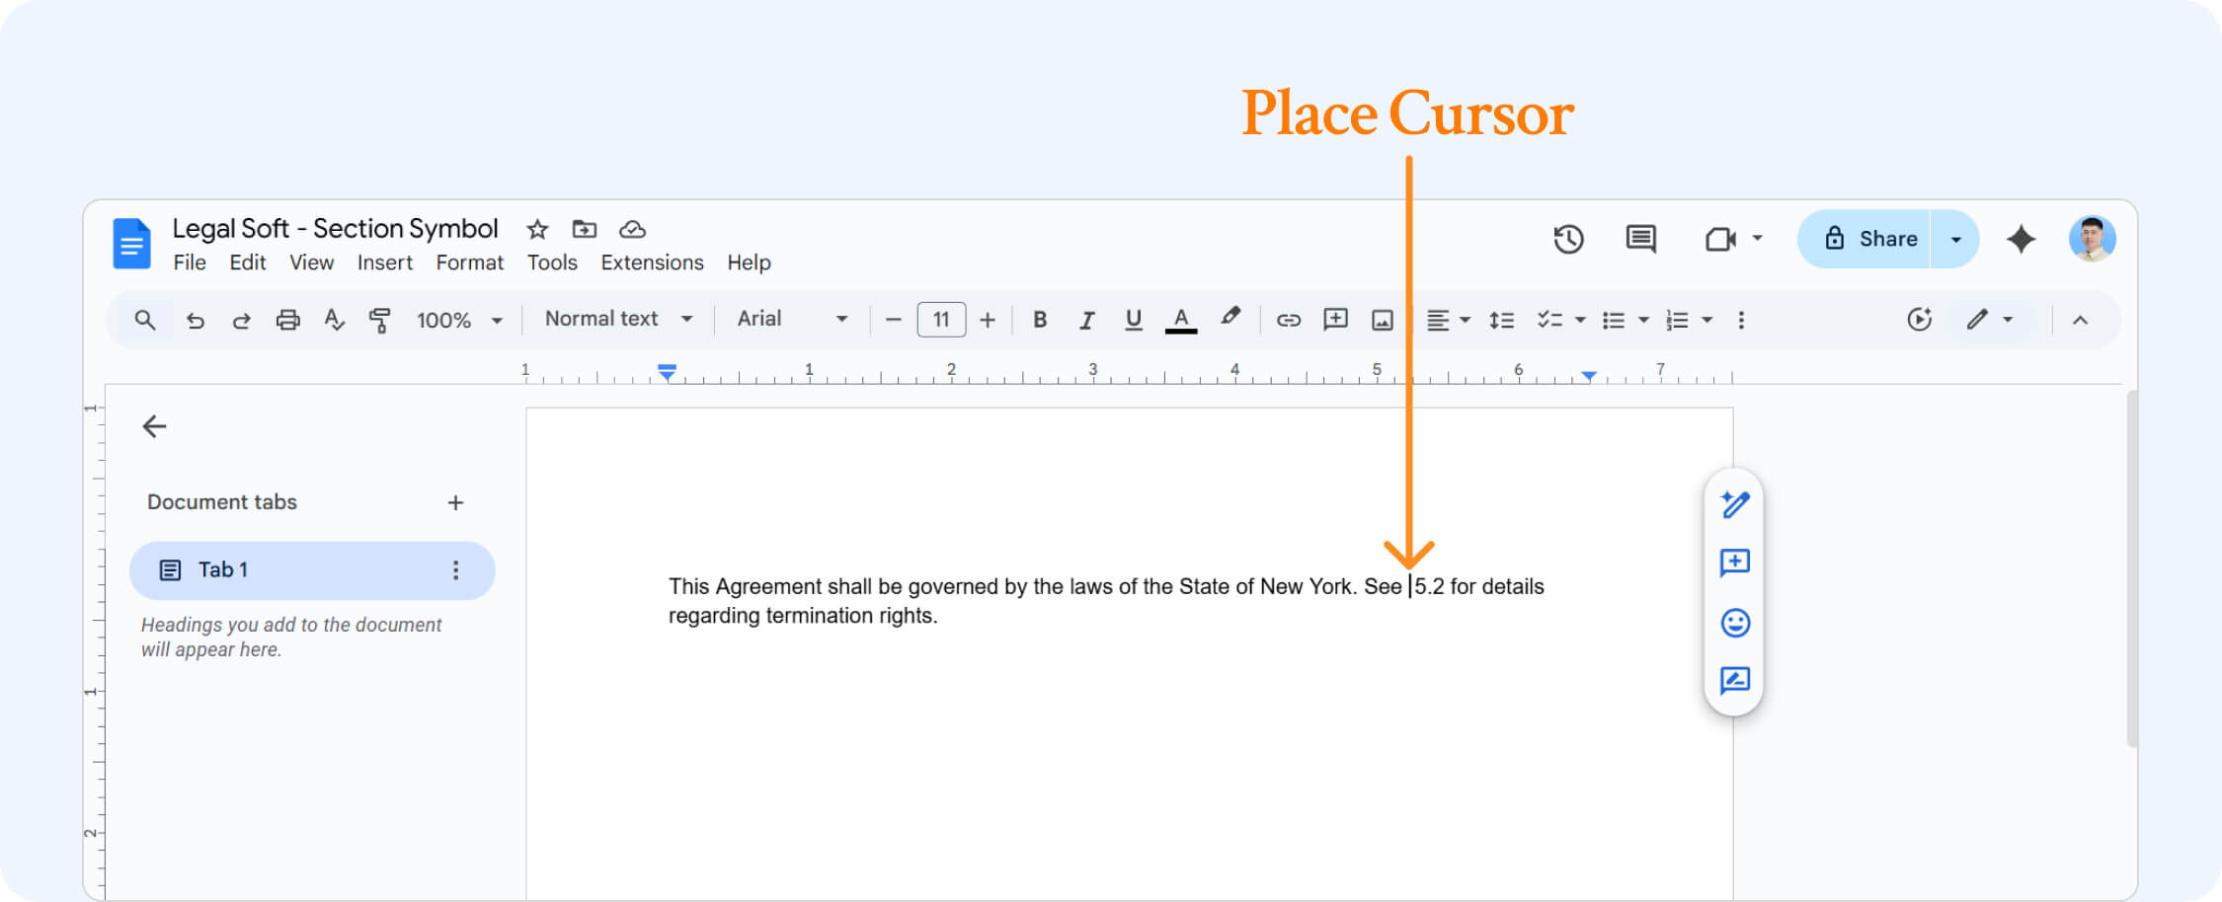
Task: Run spelling and grammar check
Action: (x=334, y=320)
